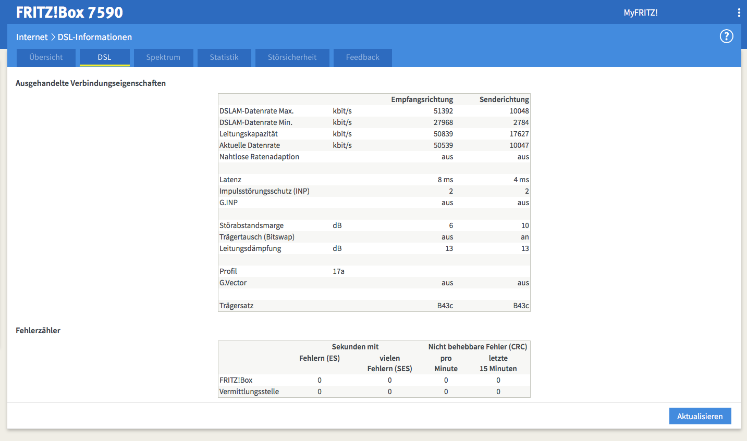
Task: Select the Störabstandsmarge send value 10
Action: [x=525, y=225]
